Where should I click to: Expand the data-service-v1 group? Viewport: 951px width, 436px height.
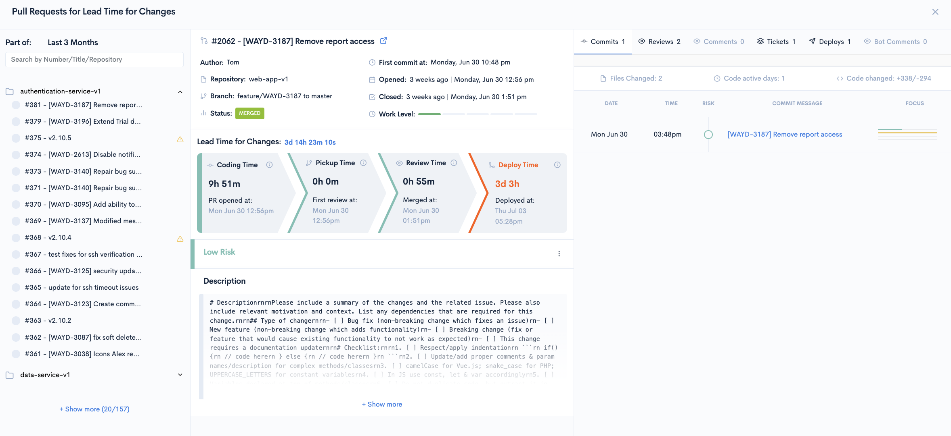180,375
